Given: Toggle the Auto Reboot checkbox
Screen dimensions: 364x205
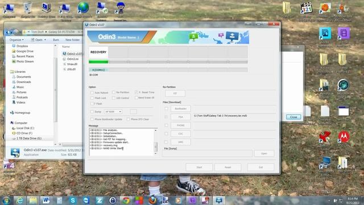Looking at the screenshot, I should [92, 92].
